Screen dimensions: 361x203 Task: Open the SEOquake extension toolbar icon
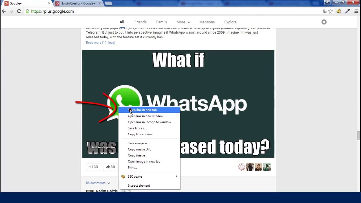coord(339,11)
